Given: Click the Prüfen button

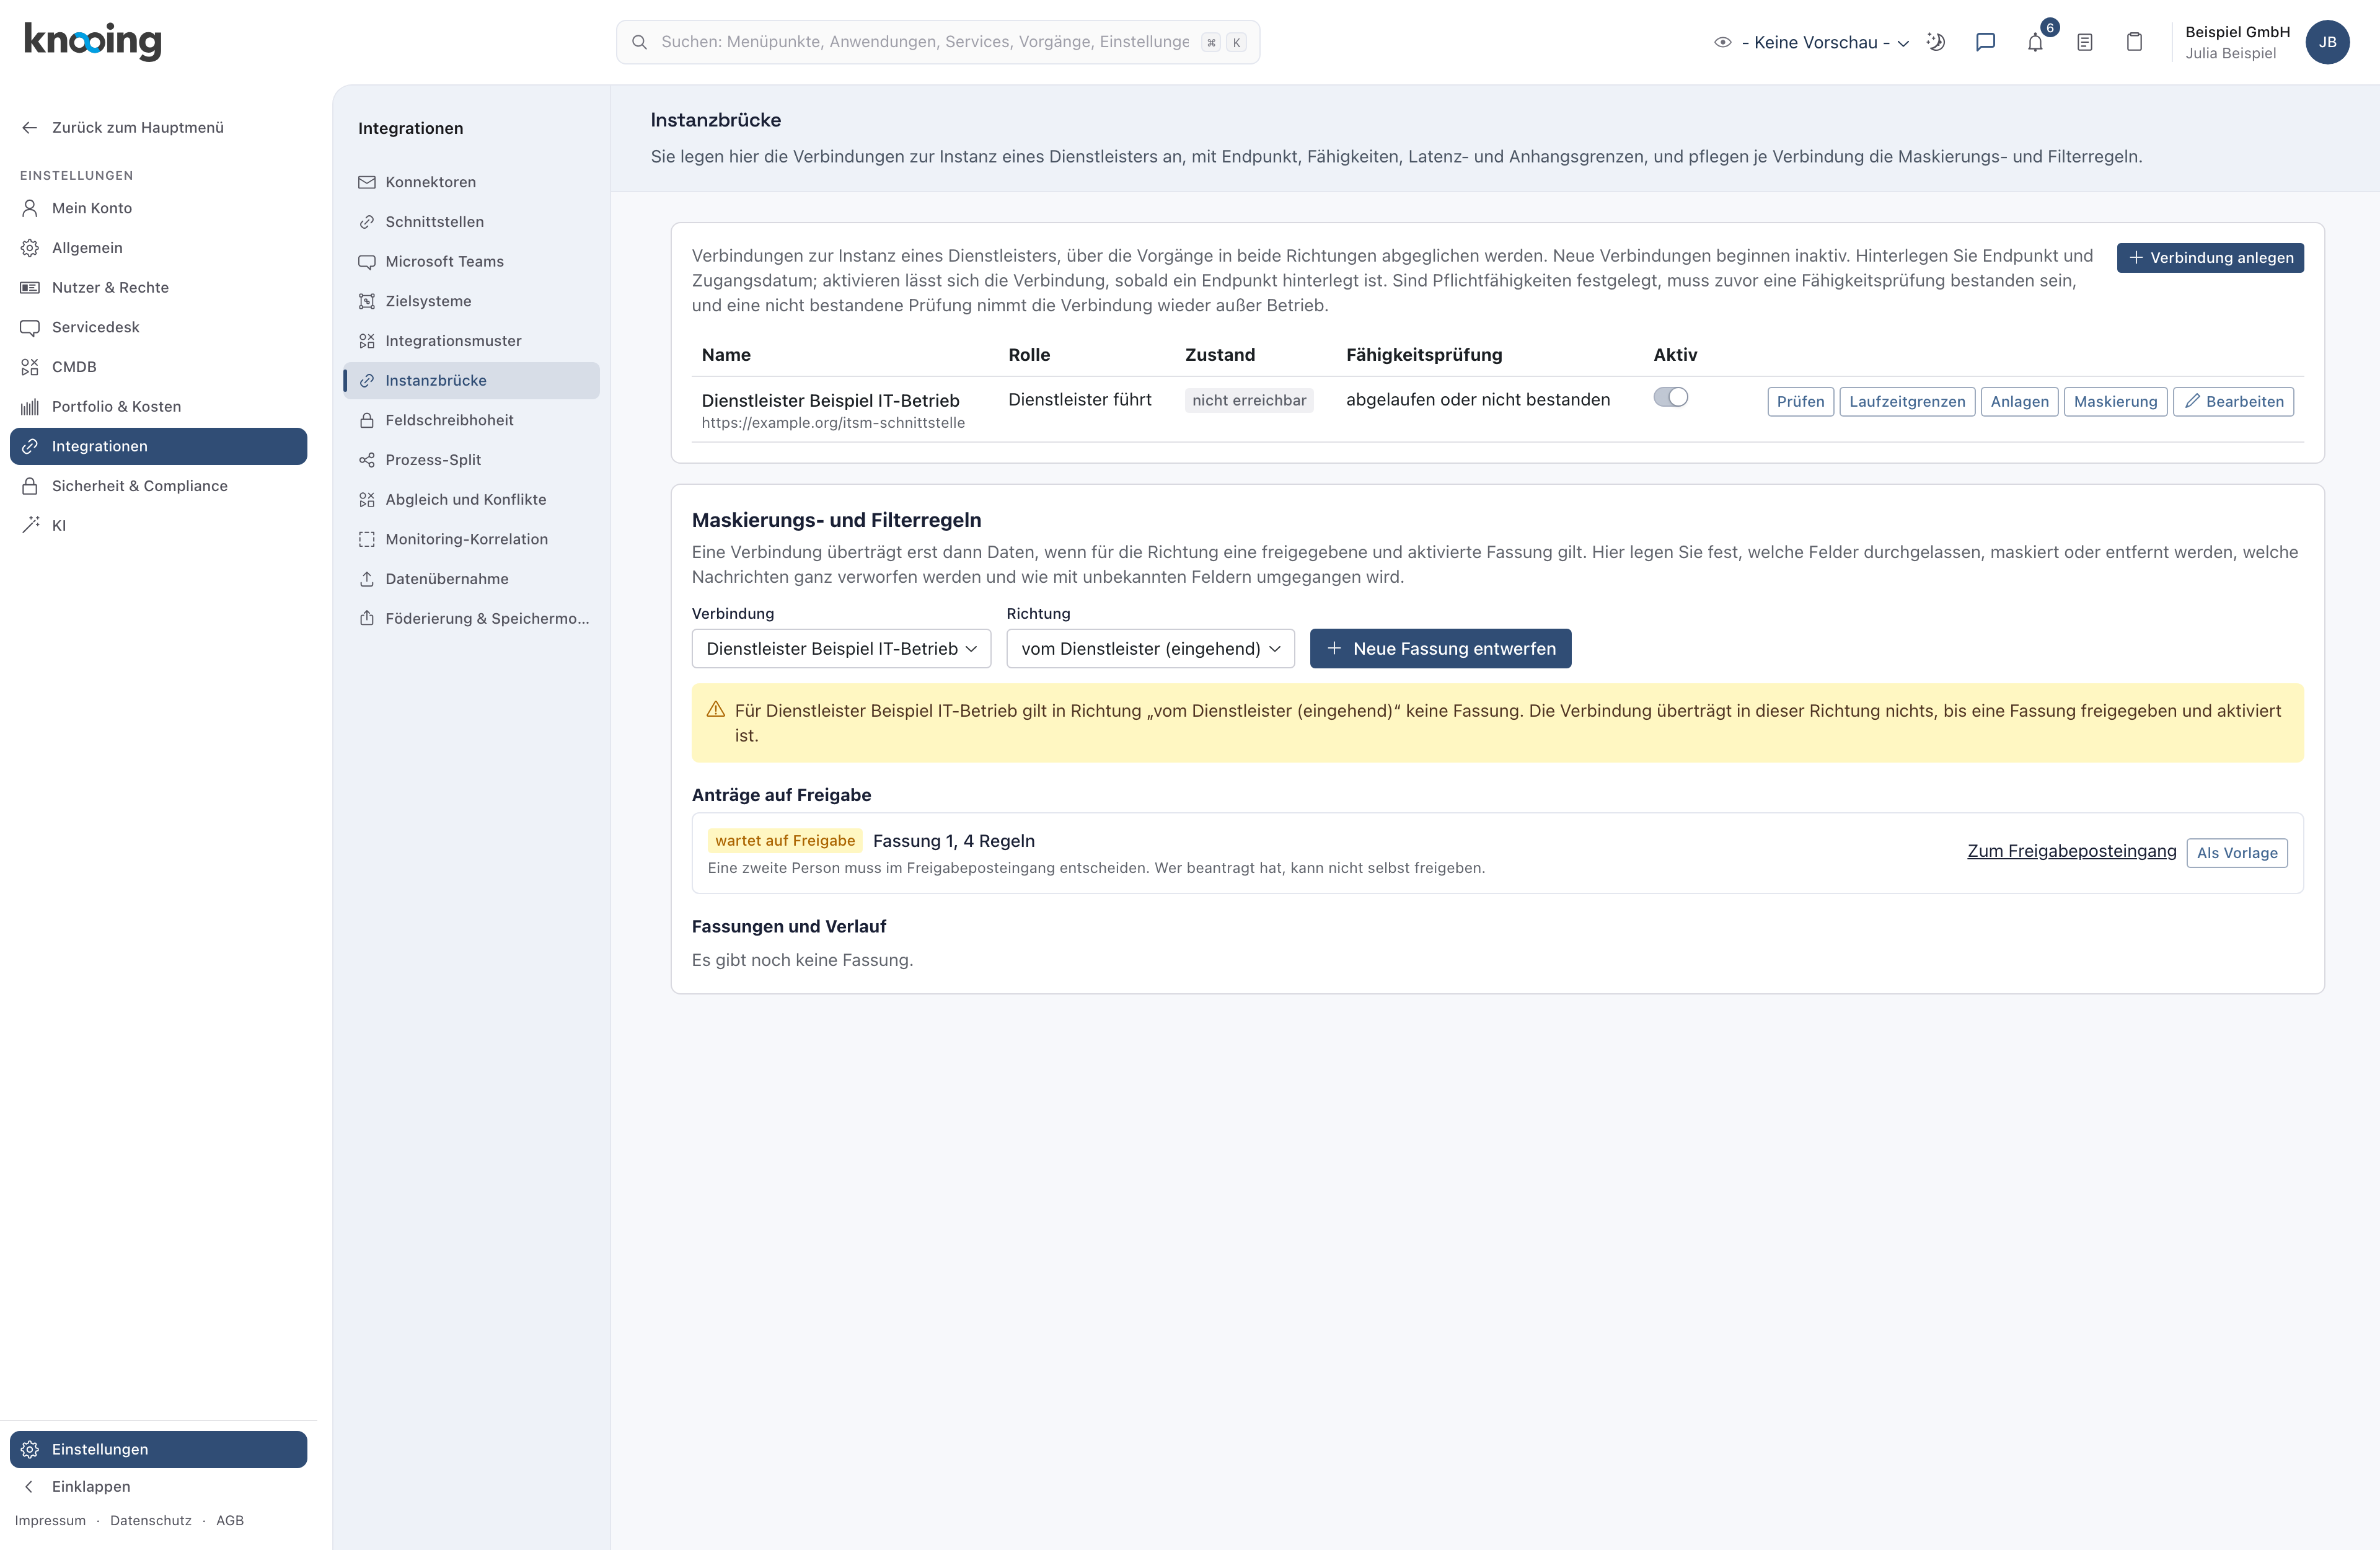Looking at the screenshot, I should click(1800, 401).
